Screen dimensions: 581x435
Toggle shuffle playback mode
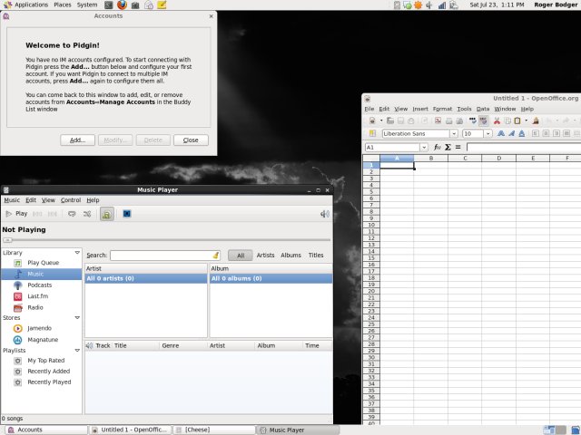[87, 214]
